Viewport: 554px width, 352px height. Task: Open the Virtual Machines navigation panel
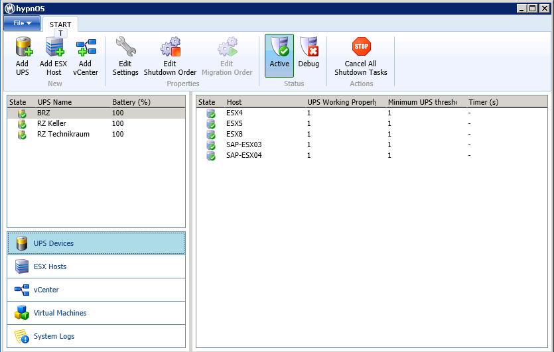[x=96, y=313]
